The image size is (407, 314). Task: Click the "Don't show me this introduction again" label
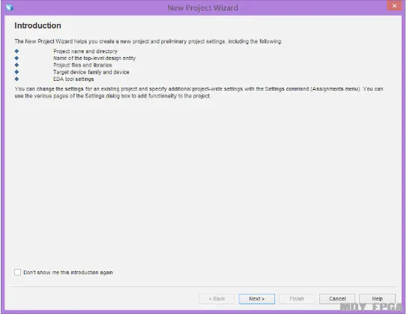click(x=68, y=273)
